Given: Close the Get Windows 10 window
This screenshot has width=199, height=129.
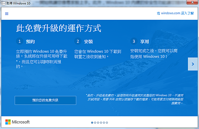Looking at the screenshot, I should [192, 2].
